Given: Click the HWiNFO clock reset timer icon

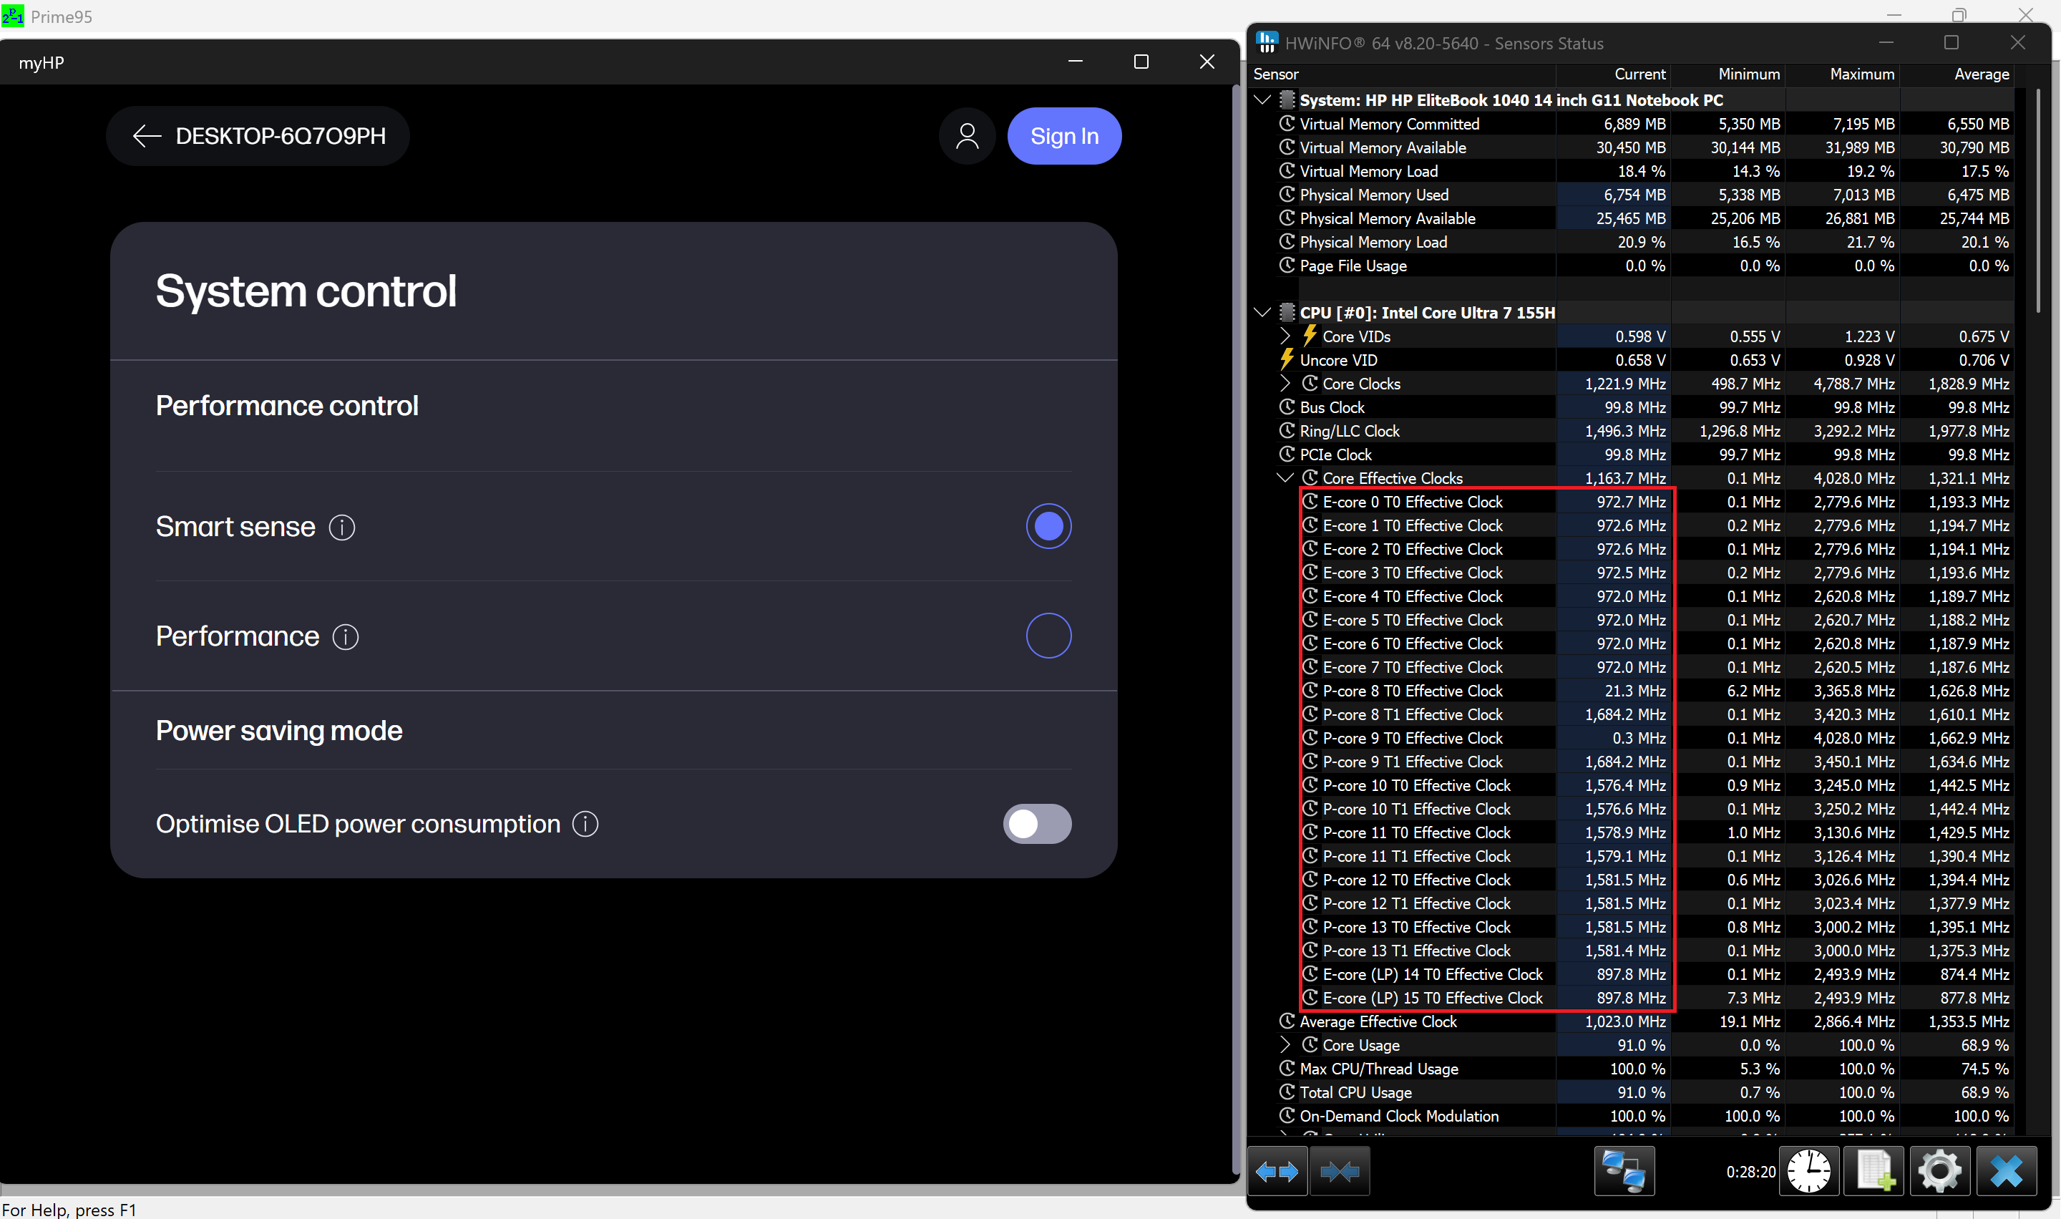Looking at the screenshot, I should point(1809,1171).
